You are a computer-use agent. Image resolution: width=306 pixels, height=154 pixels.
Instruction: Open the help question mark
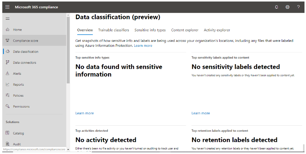click(x=298, y=7)
